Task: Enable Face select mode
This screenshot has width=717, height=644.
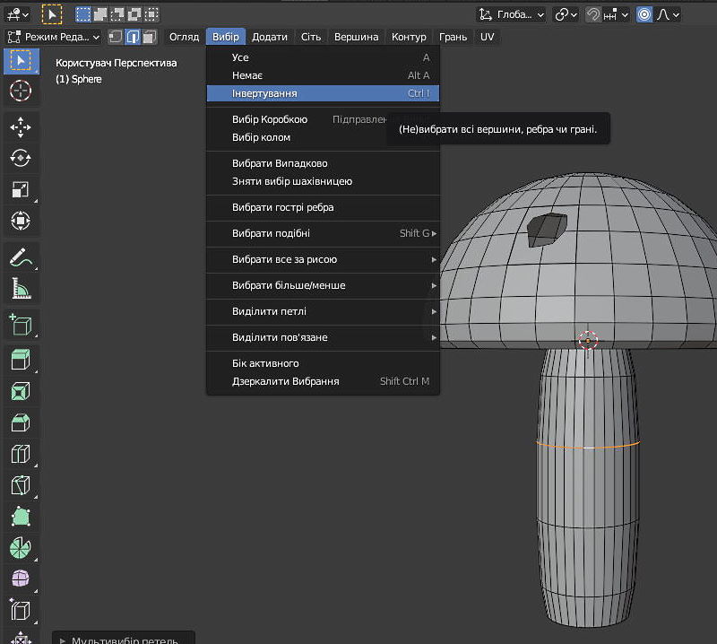Action: point(150,37)
